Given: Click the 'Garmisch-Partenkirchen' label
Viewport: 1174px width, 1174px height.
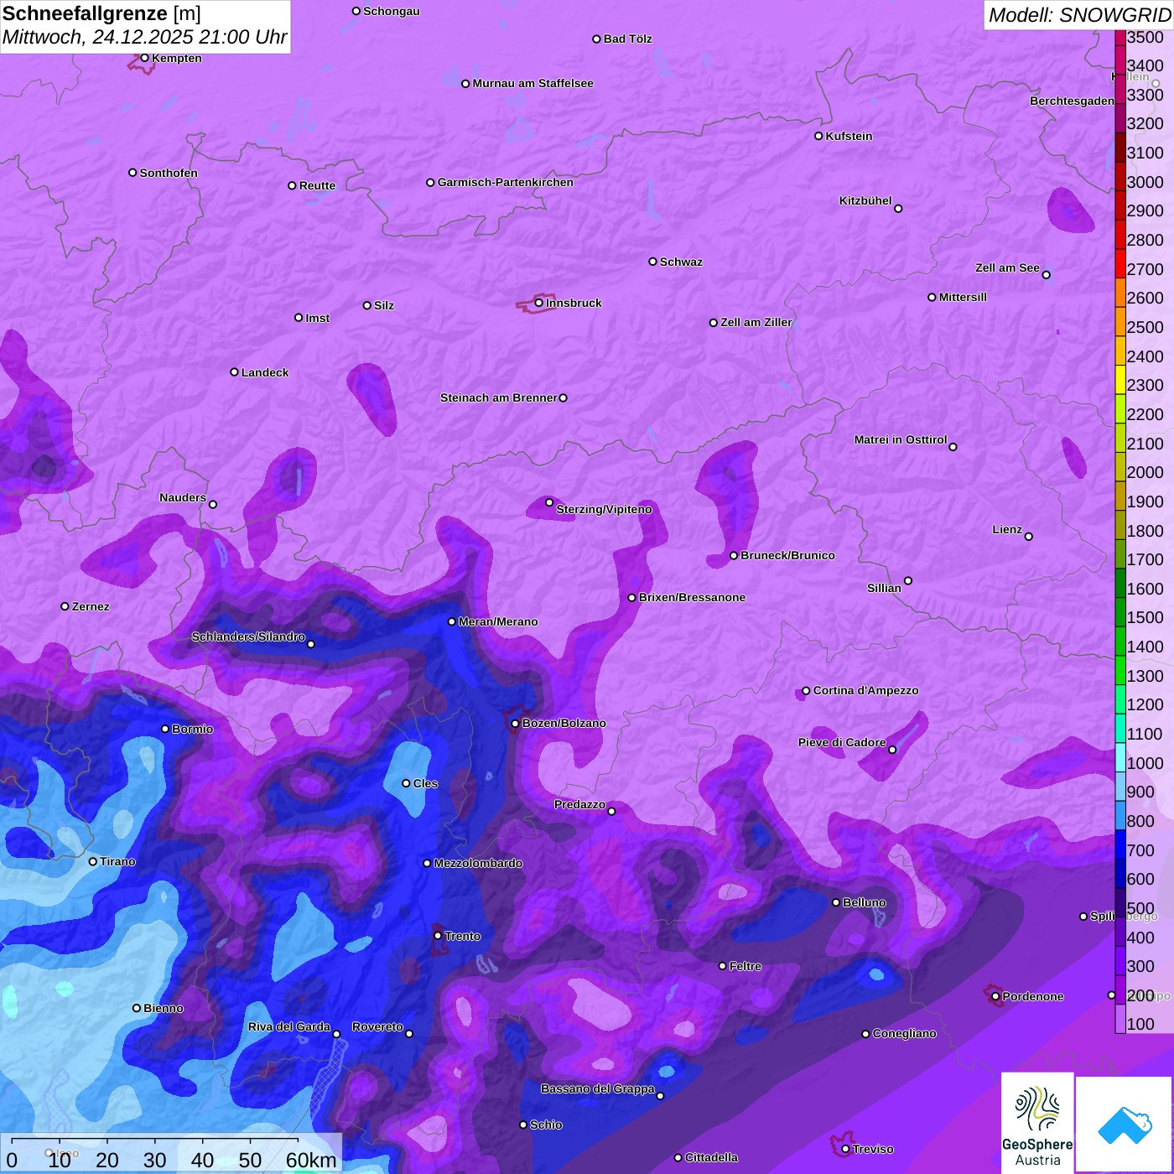Looking at the screenshot, I should click(x=506, y=182).
